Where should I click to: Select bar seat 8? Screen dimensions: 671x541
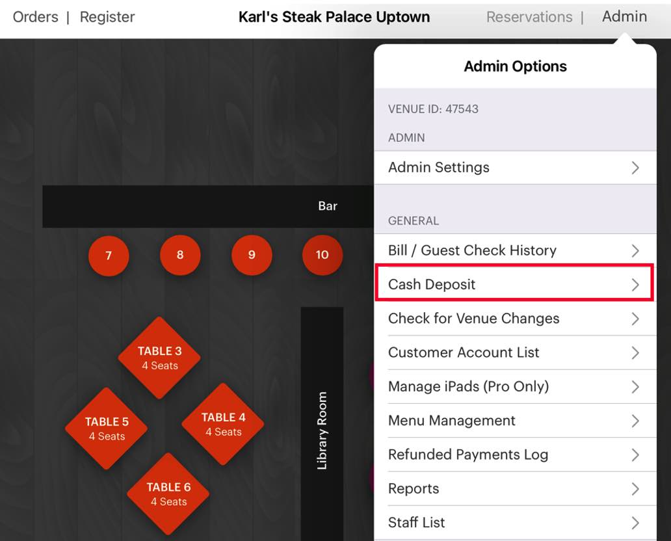[180, 256]
